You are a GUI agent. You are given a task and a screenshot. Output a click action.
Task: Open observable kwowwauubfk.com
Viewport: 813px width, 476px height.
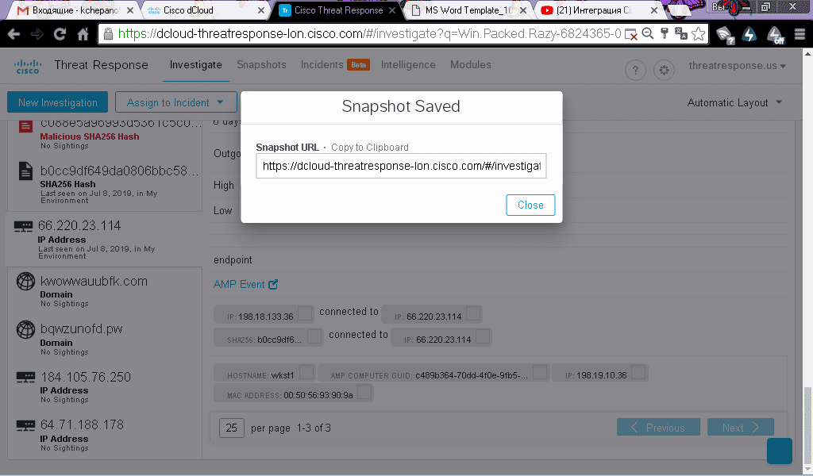[x=94, y=282]
